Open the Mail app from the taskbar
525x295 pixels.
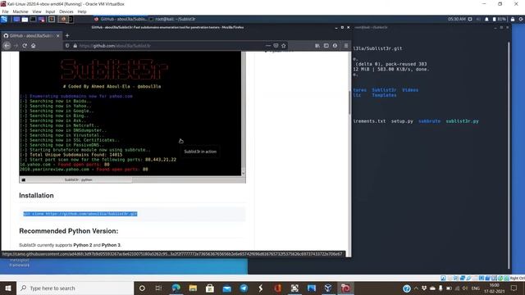click(x=226, y=288)
